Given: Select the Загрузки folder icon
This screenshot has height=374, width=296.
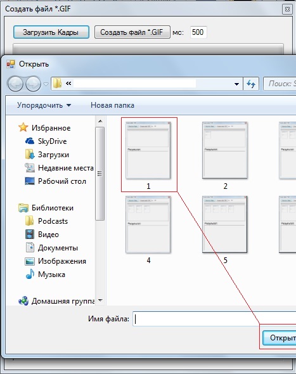Looking at the screenshot, I should coord(30,154).
